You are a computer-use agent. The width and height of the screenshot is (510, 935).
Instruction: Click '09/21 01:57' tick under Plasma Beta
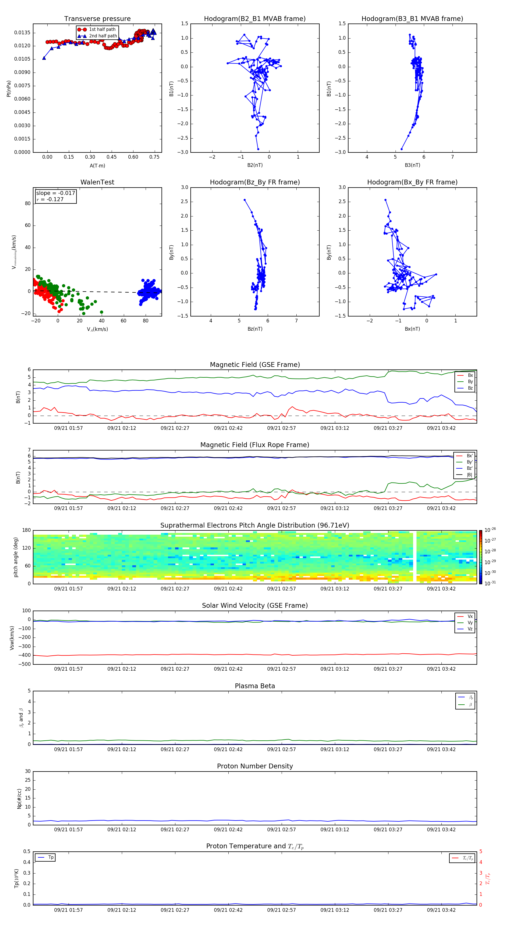coord(68,749)
